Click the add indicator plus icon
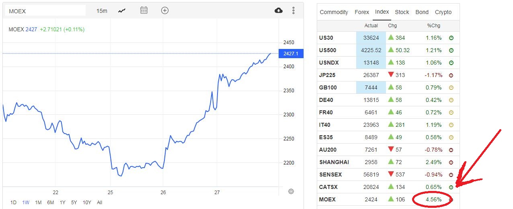 164,11
